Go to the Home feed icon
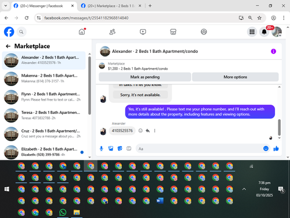Screen dimensions: 290x218 tap(82, 31)
